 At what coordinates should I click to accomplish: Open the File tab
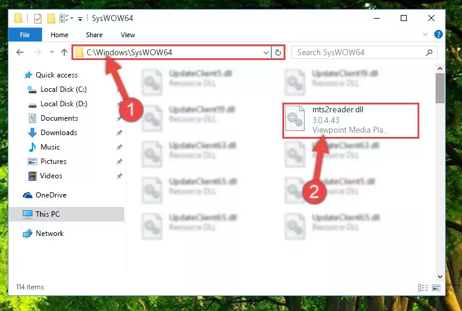(25, 35)
